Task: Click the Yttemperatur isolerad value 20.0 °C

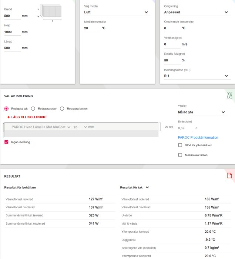Action: tap(210, 232)
